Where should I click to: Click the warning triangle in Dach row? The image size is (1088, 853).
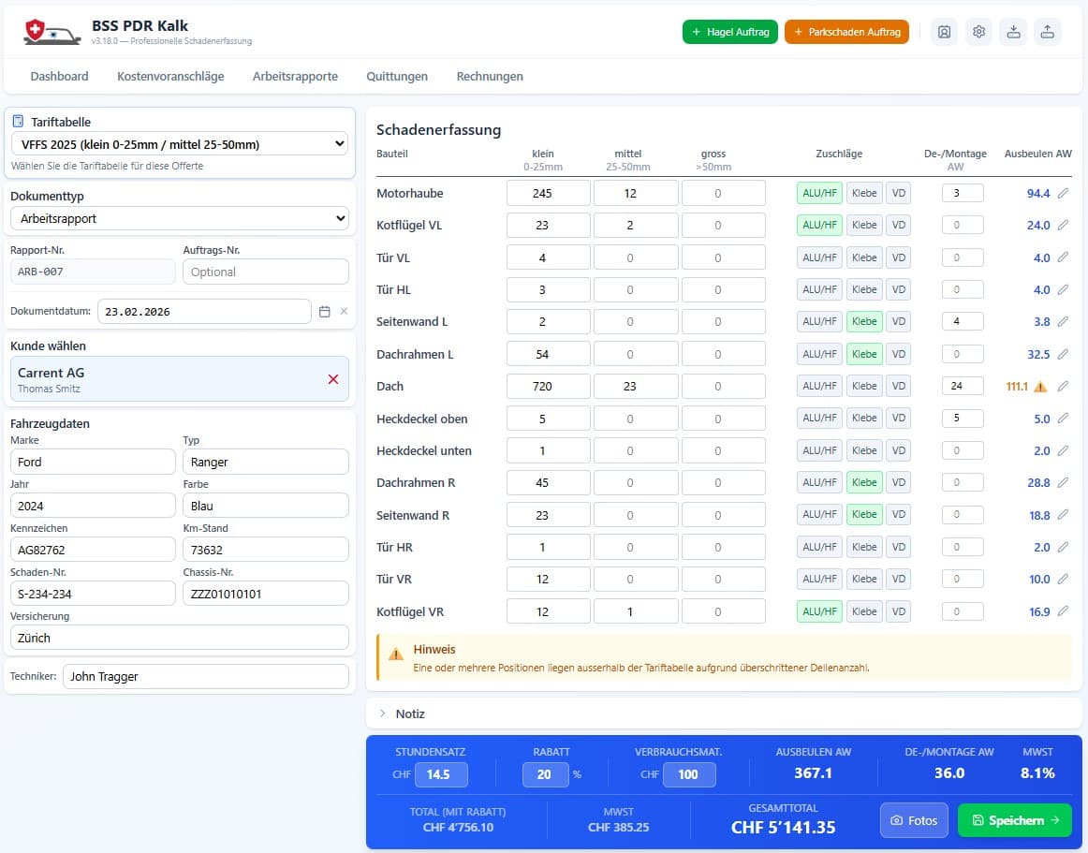(1040, 387)
